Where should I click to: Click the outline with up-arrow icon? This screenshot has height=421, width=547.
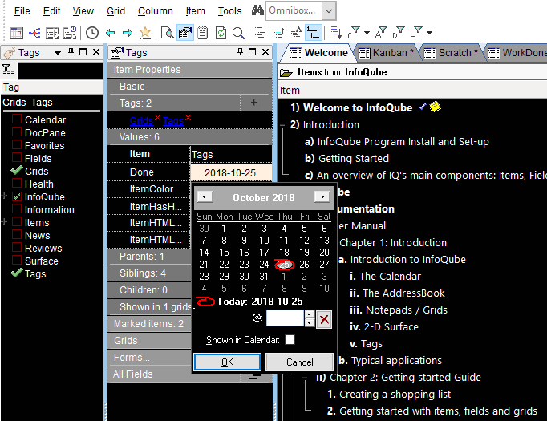click(x=278, y=33)
